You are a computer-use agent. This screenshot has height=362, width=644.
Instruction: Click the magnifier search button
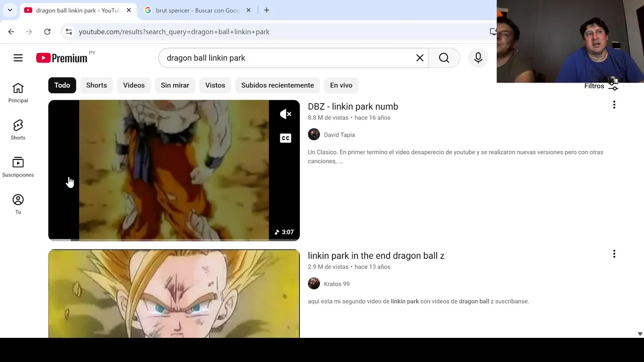coord(444,58)
